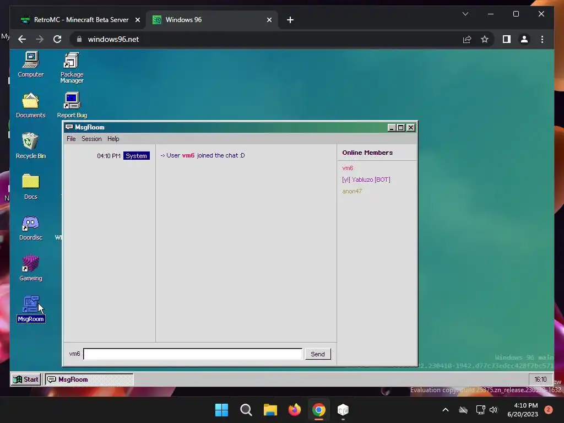
Task: Open the Documents folder icon
Action: coord(31,105)
